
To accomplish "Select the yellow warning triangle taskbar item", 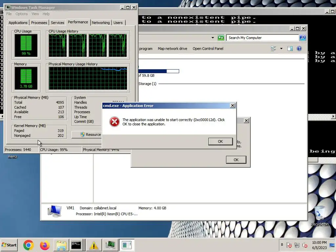I will point(94,245).
